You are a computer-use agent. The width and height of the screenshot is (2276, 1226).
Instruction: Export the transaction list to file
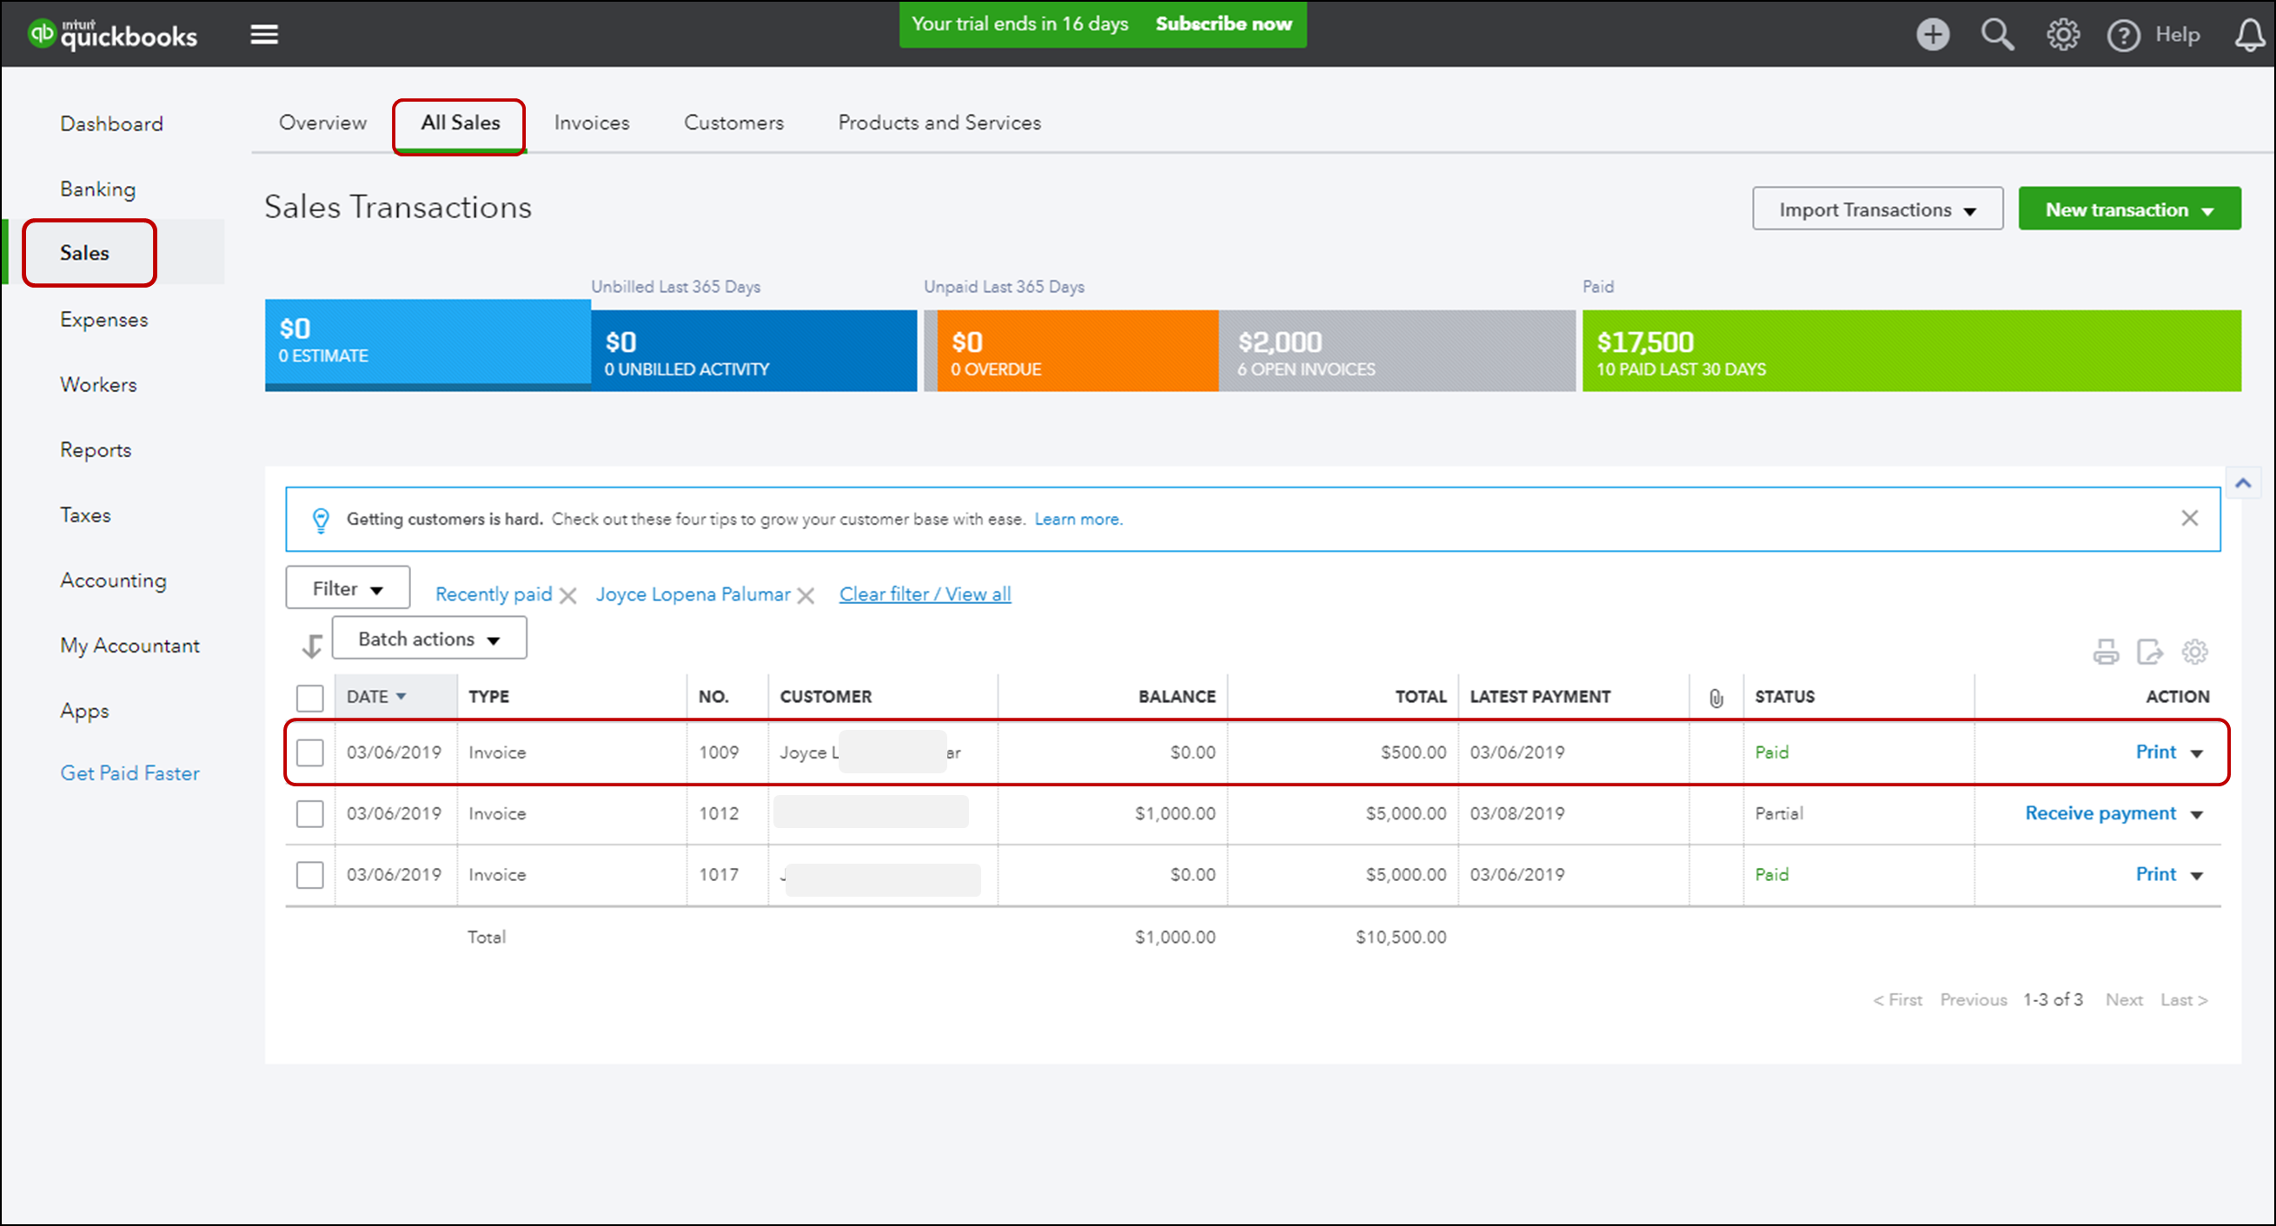[2149, 652]
